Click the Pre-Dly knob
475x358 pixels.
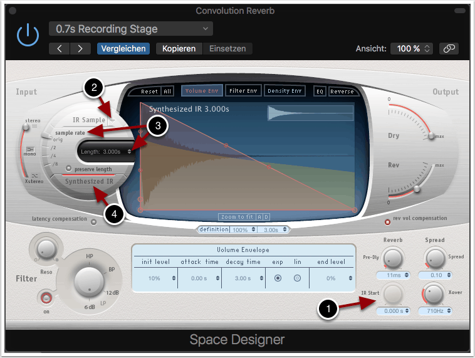click(393, 258)
